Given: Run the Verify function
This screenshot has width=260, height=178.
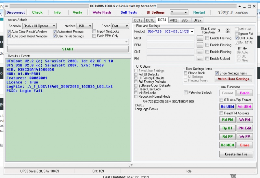Looking at the screenshot, I should tap(77, 12).
